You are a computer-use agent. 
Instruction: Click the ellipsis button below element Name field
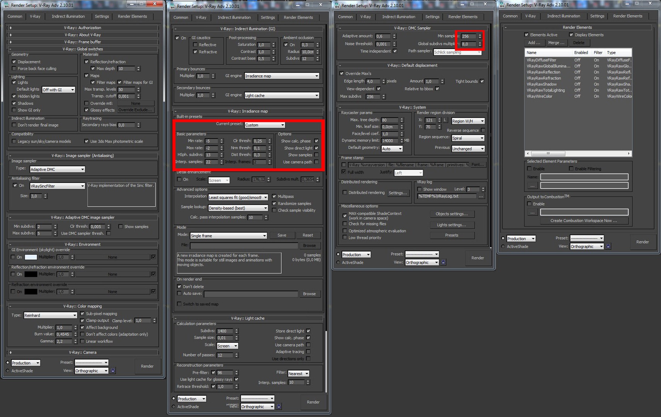532,186
